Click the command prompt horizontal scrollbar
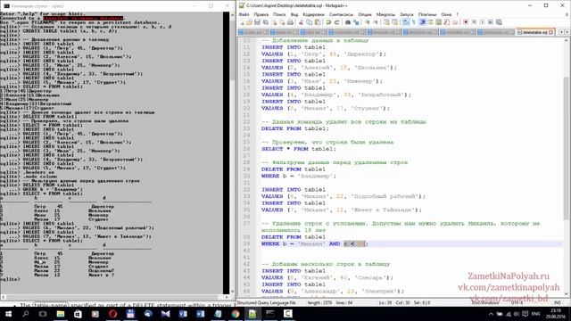The image size is (571, 321). click(116, 297)
